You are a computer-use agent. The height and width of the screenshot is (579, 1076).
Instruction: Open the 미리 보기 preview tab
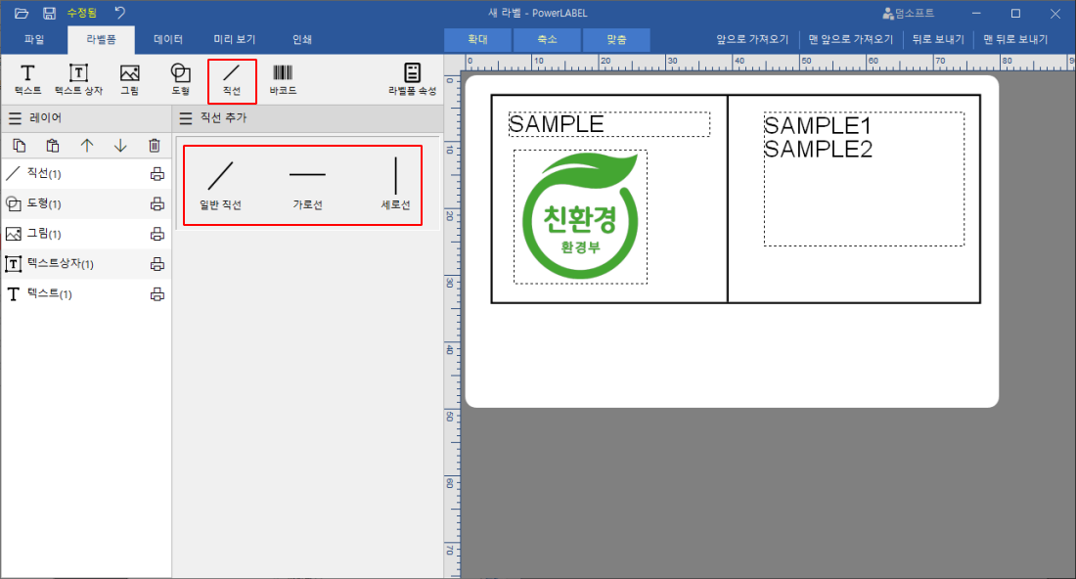(235, 40)
